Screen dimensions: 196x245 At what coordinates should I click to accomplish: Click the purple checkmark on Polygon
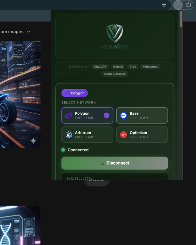click(x=106, y=115)
